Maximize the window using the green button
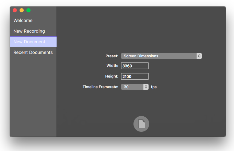The height and width of the screenshot is (151, 234). click(x=28, y=10)
